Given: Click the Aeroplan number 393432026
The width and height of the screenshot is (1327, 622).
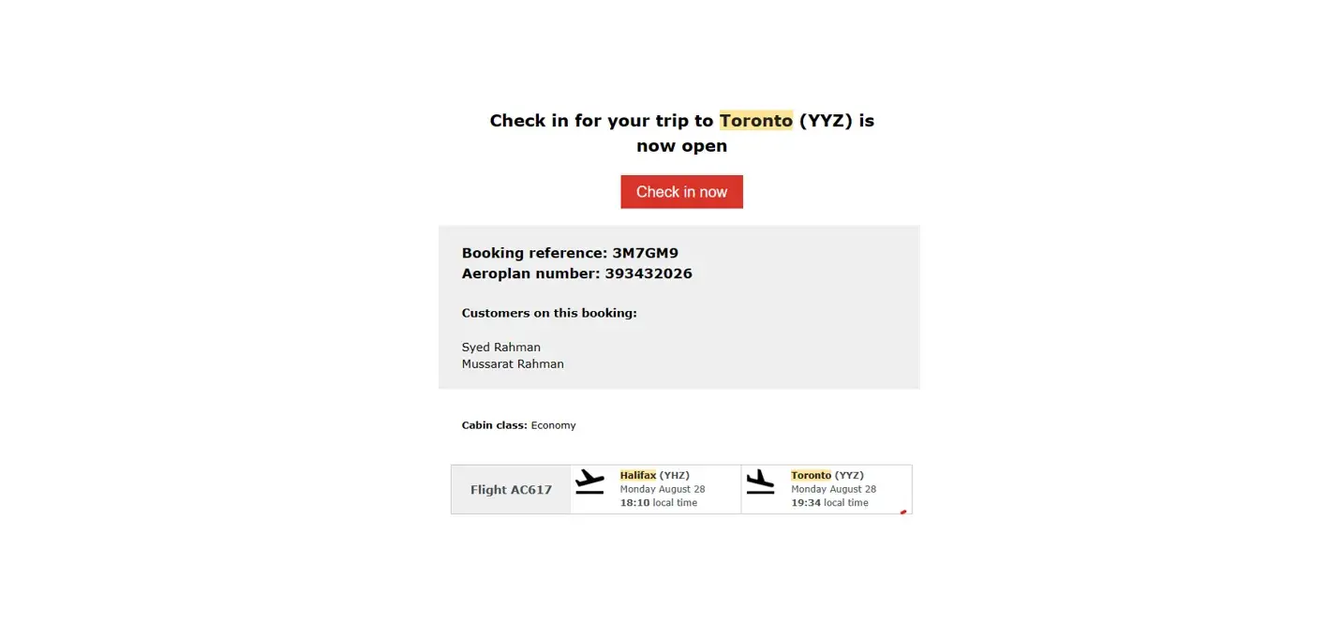Looking at the screenshot, I should (x=649, y=274).
